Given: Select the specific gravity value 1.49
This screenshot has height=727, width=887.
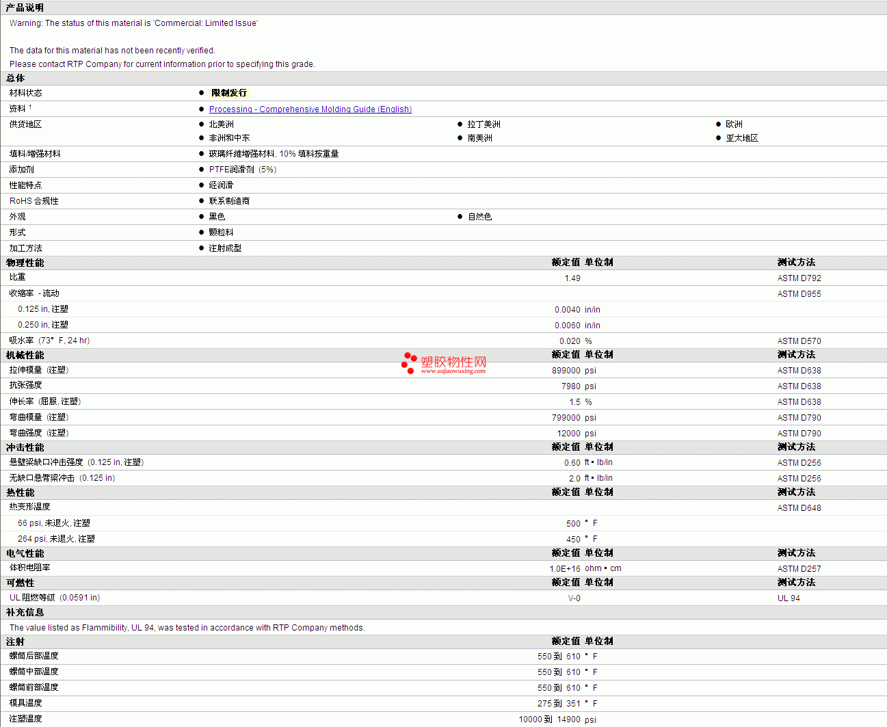Looking at the screenshot, I should [572, 278].
